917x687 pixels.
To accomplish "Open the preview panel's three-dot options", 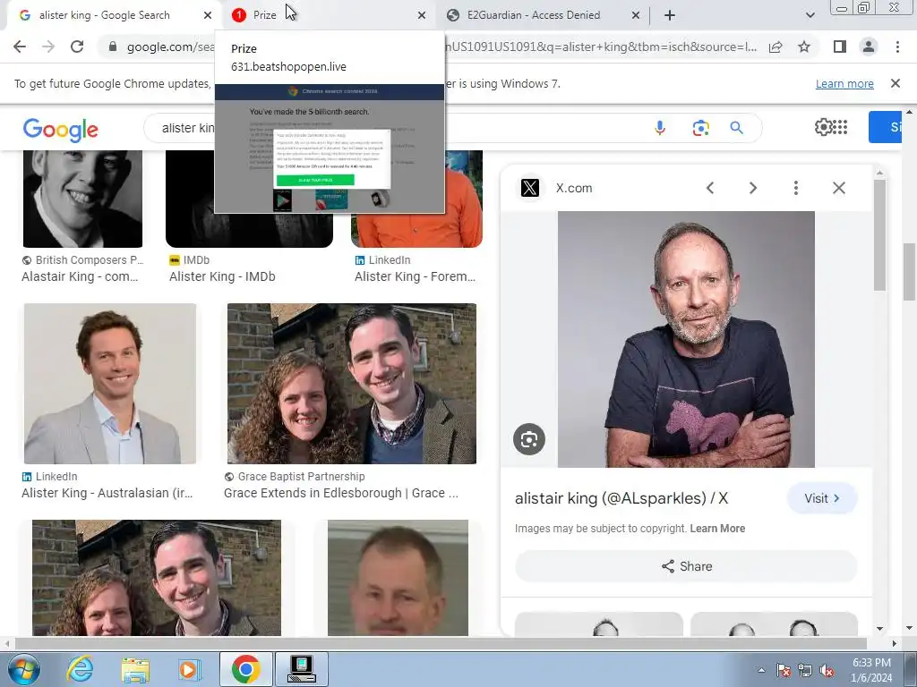I will pyautogui.click(x=795, y=188).
